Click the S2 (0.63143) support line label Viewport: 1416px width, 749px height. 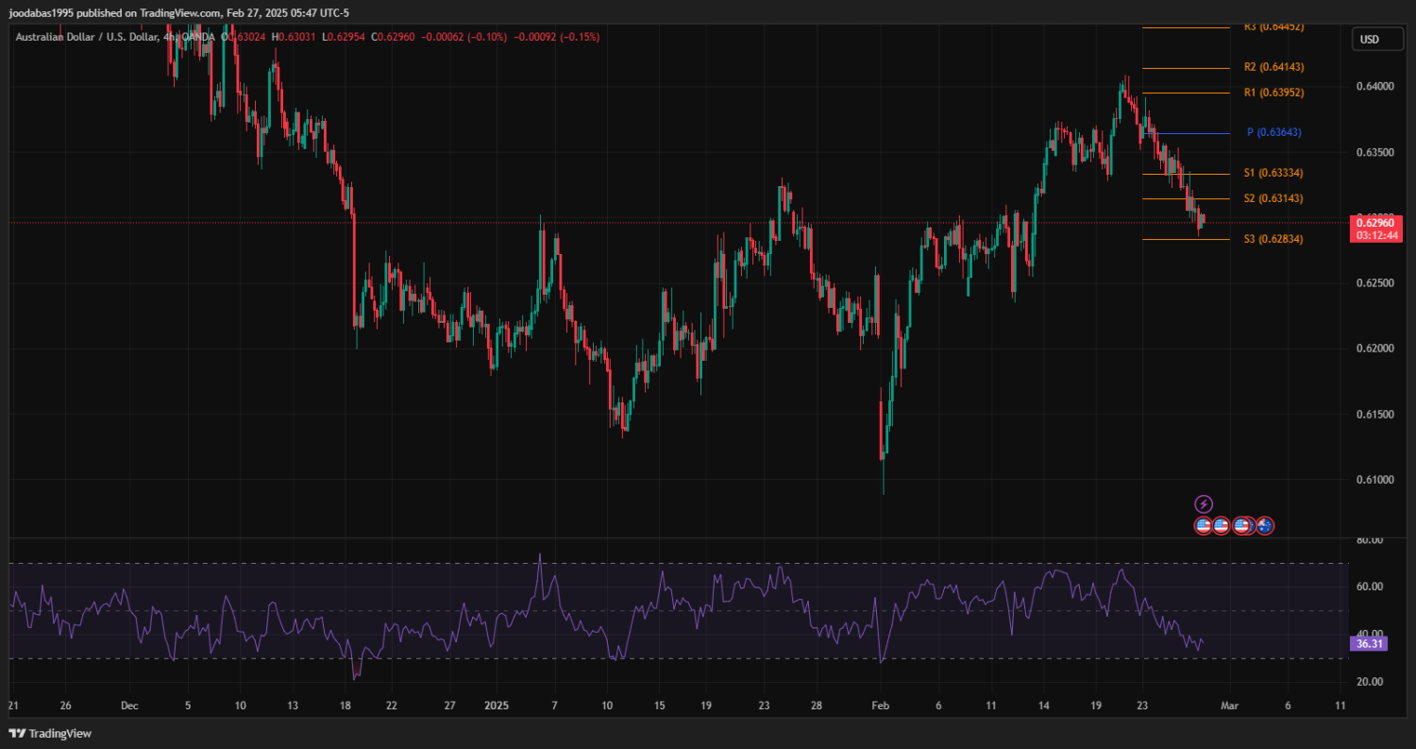1273,198
